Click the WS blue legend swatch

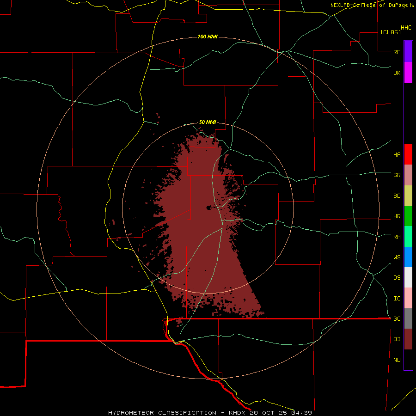coord(408,257)
